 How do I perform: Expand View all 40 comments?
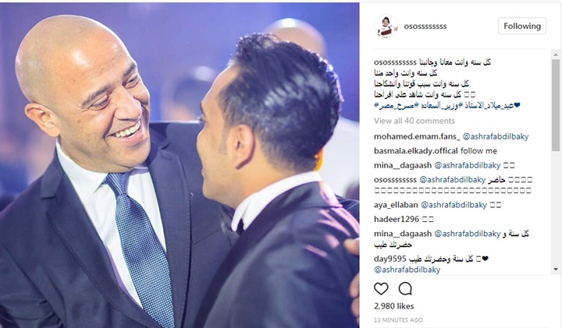point(414,121)
